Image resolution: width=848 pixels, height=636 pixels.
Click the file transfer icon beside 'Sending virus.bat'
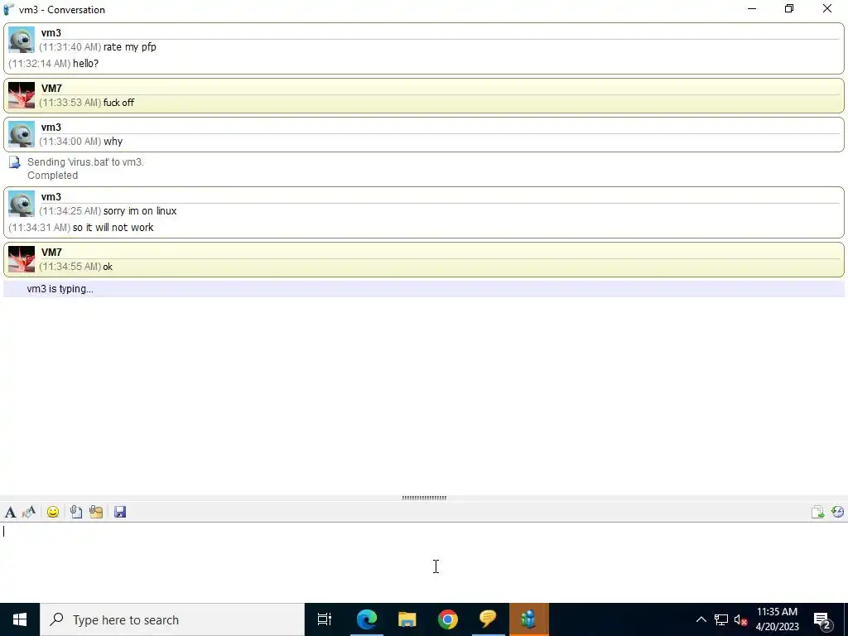[x=15, y=162]
